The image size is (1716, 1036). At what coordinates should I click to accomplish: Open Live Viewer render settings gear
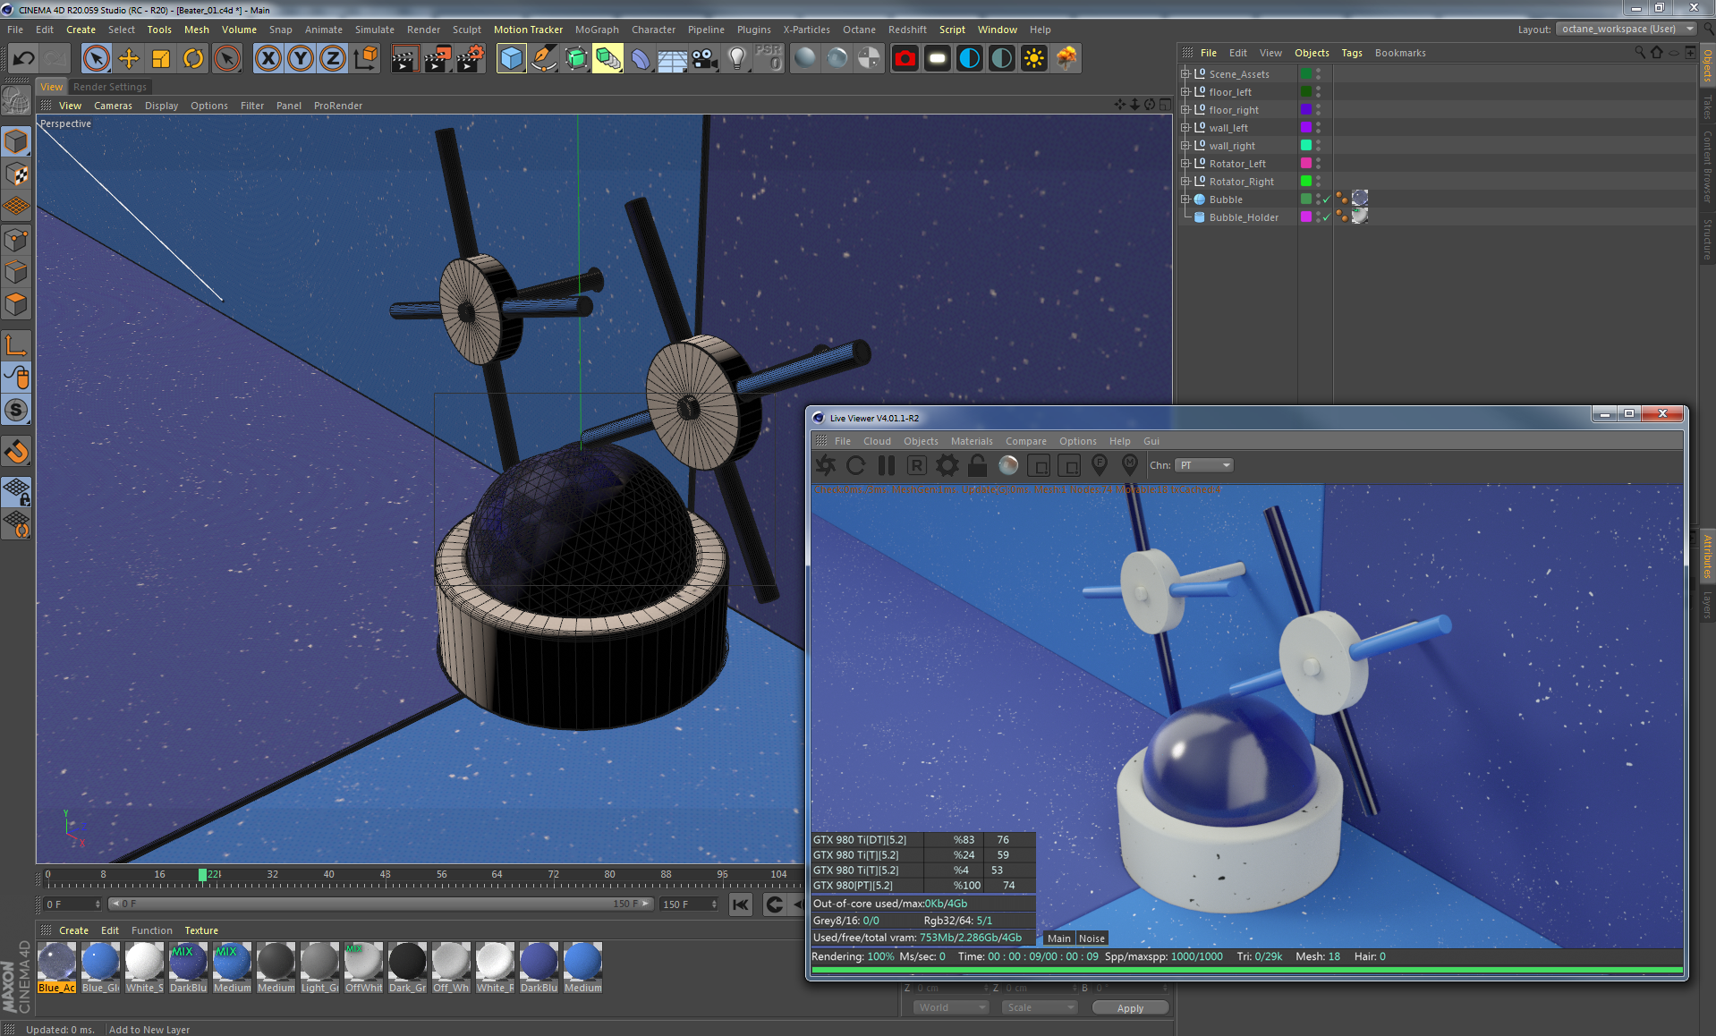pos(946,465)
